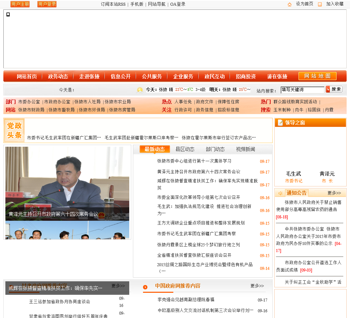Viewport: 350px width, 318px height.
Task: Expand 更多>> for 中国政府网推荐内容
Action: click(257, 286)
